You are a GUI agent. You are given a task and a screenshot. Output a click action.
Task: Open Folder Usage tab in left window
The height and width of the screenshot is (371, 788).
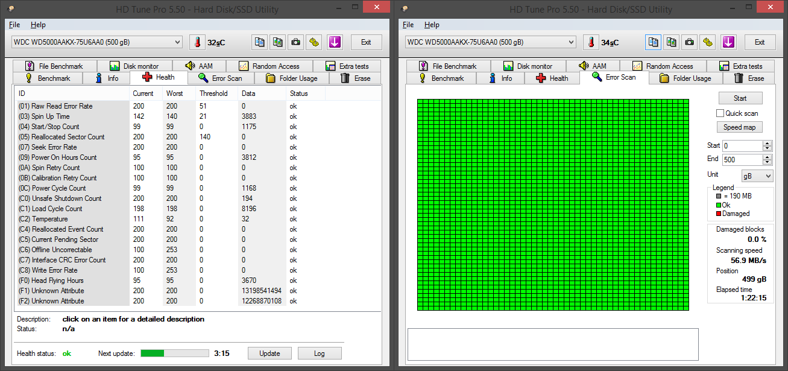pyautogui.click(x=292, y=78)
